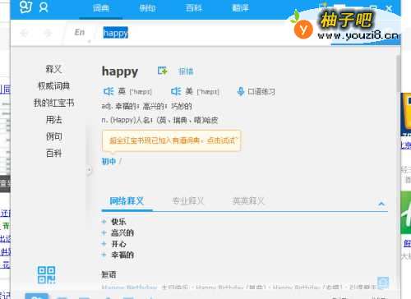Jump to 例句 in the sidebar

coord(53,136)
